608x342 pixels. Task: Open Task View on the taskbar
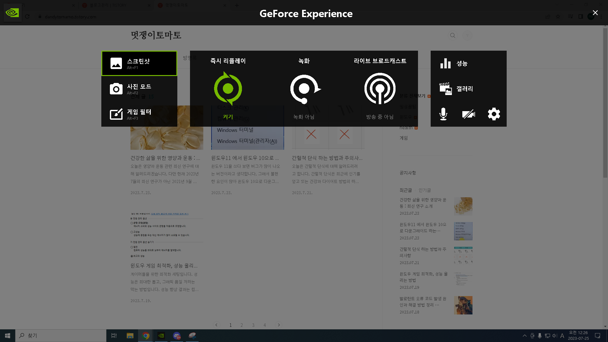point(114,336)
